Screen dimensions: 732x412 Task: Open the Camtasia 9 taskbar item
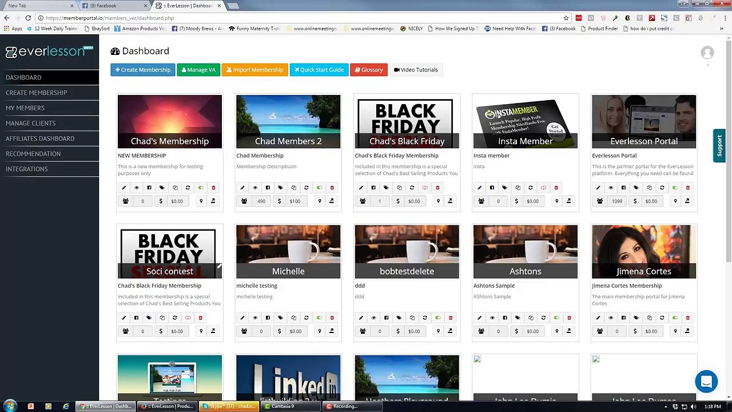pyautogui.click(x=291, y=406)
